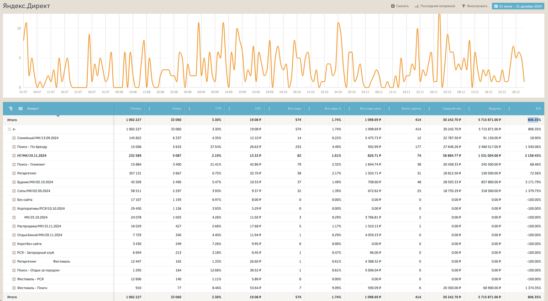548x301 pixels.
Task: Expand the МК/25.10.2024 campaign row
Action: click(14, 217)
